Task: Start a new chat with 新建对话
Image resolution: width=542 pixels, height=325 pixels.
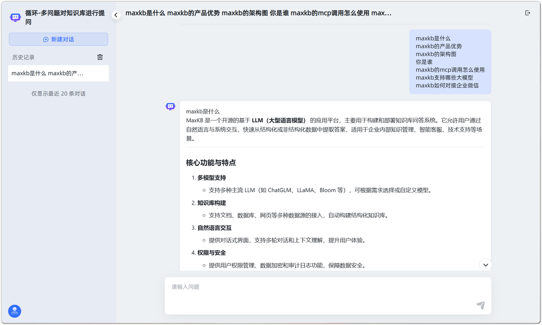Action: click(58, 39)
